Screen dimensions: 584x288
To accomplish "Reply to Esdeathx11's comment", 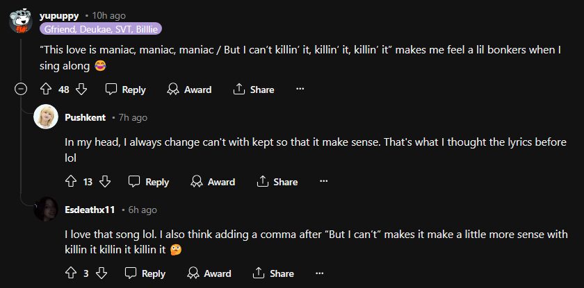I will click(x=145, y=273).
